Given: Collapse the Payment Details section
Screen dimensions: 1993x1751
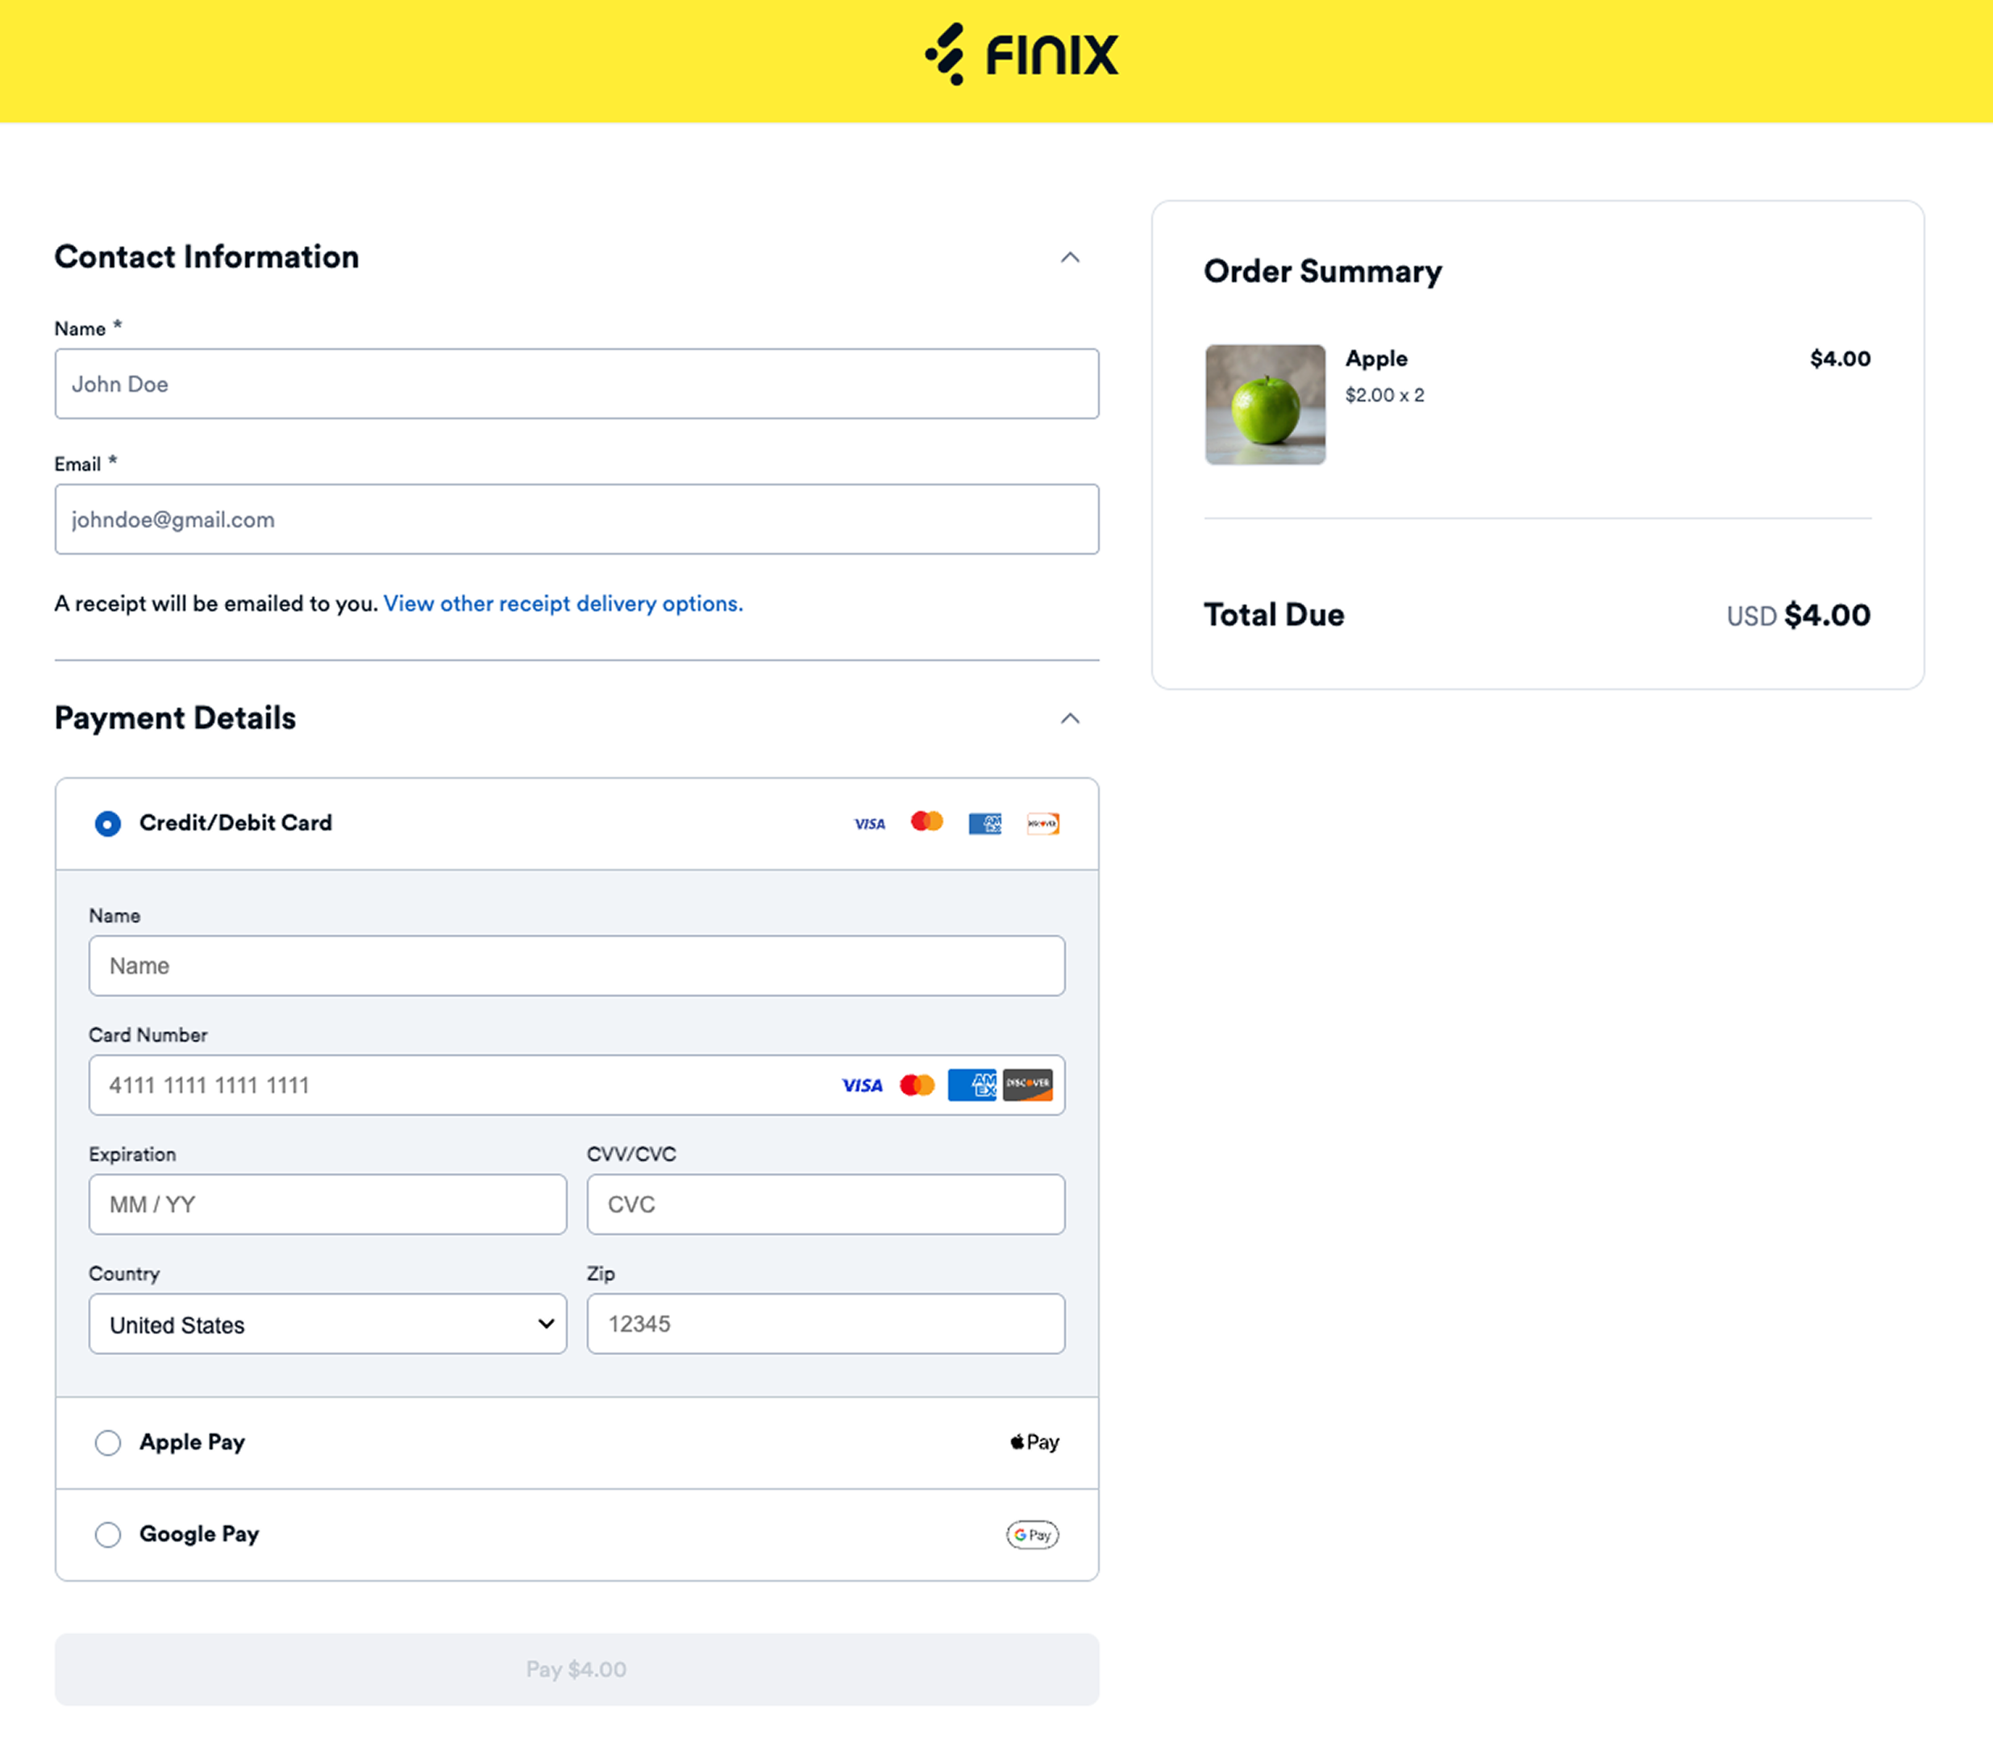Looking at the screenshot, I should click(x=1070, y=718).
